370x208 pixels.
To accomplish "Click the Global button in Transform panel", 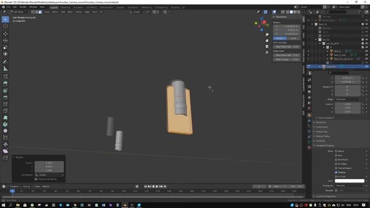I will click(x=280, y=38).
